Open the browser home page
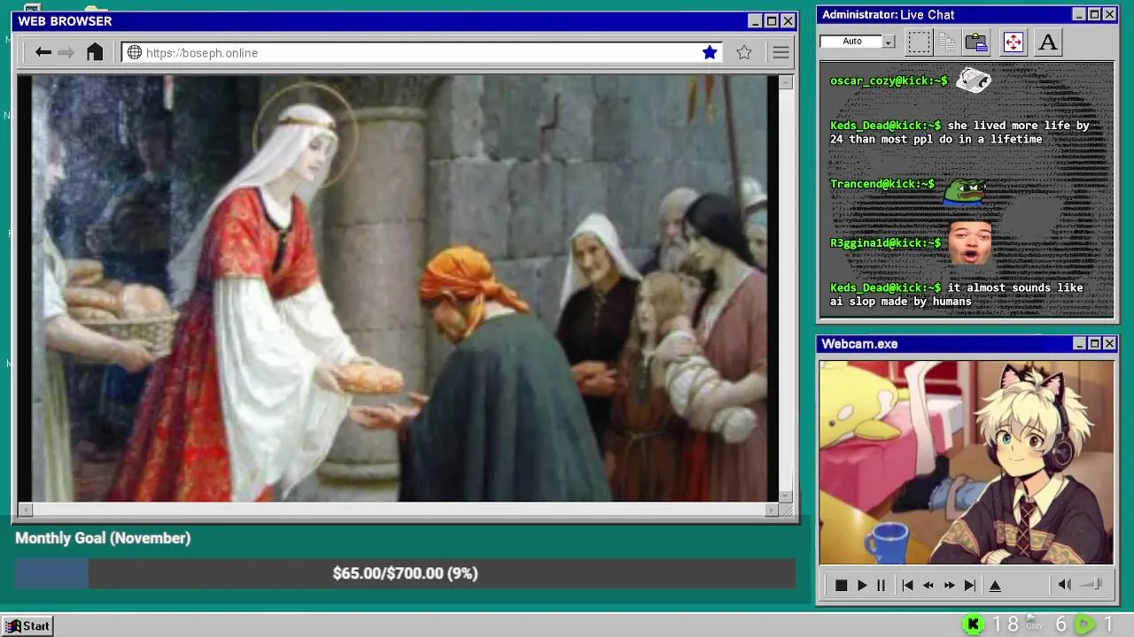The width and height of the screenshot is (1134, 637). [95, 52]
